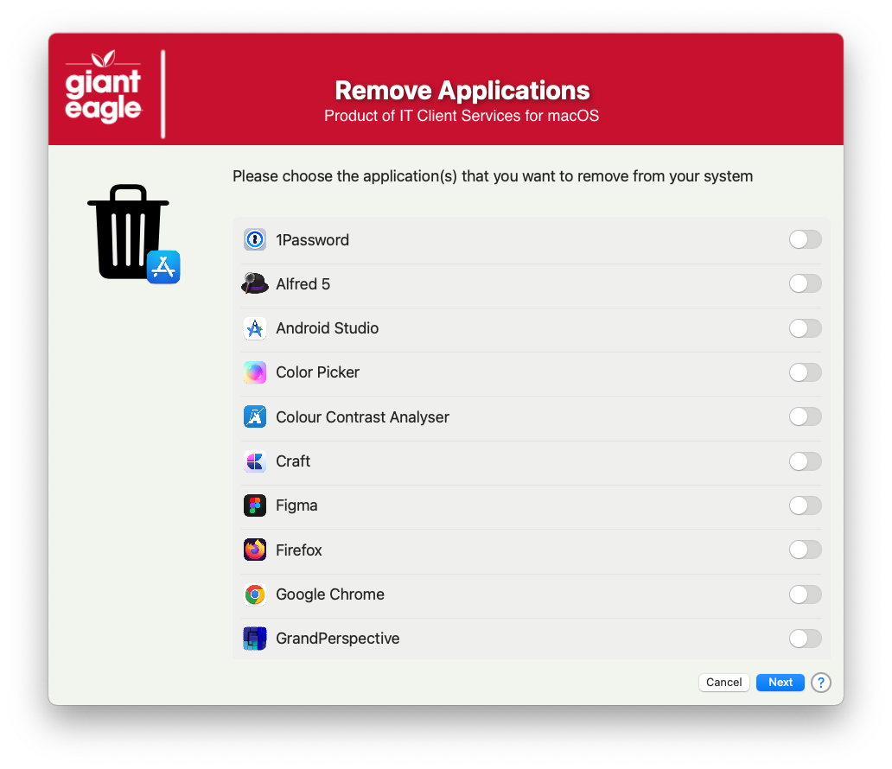Toggle the 1Password removal switch
The height and width of the screenshot is (769, 892).
point(805,239)
